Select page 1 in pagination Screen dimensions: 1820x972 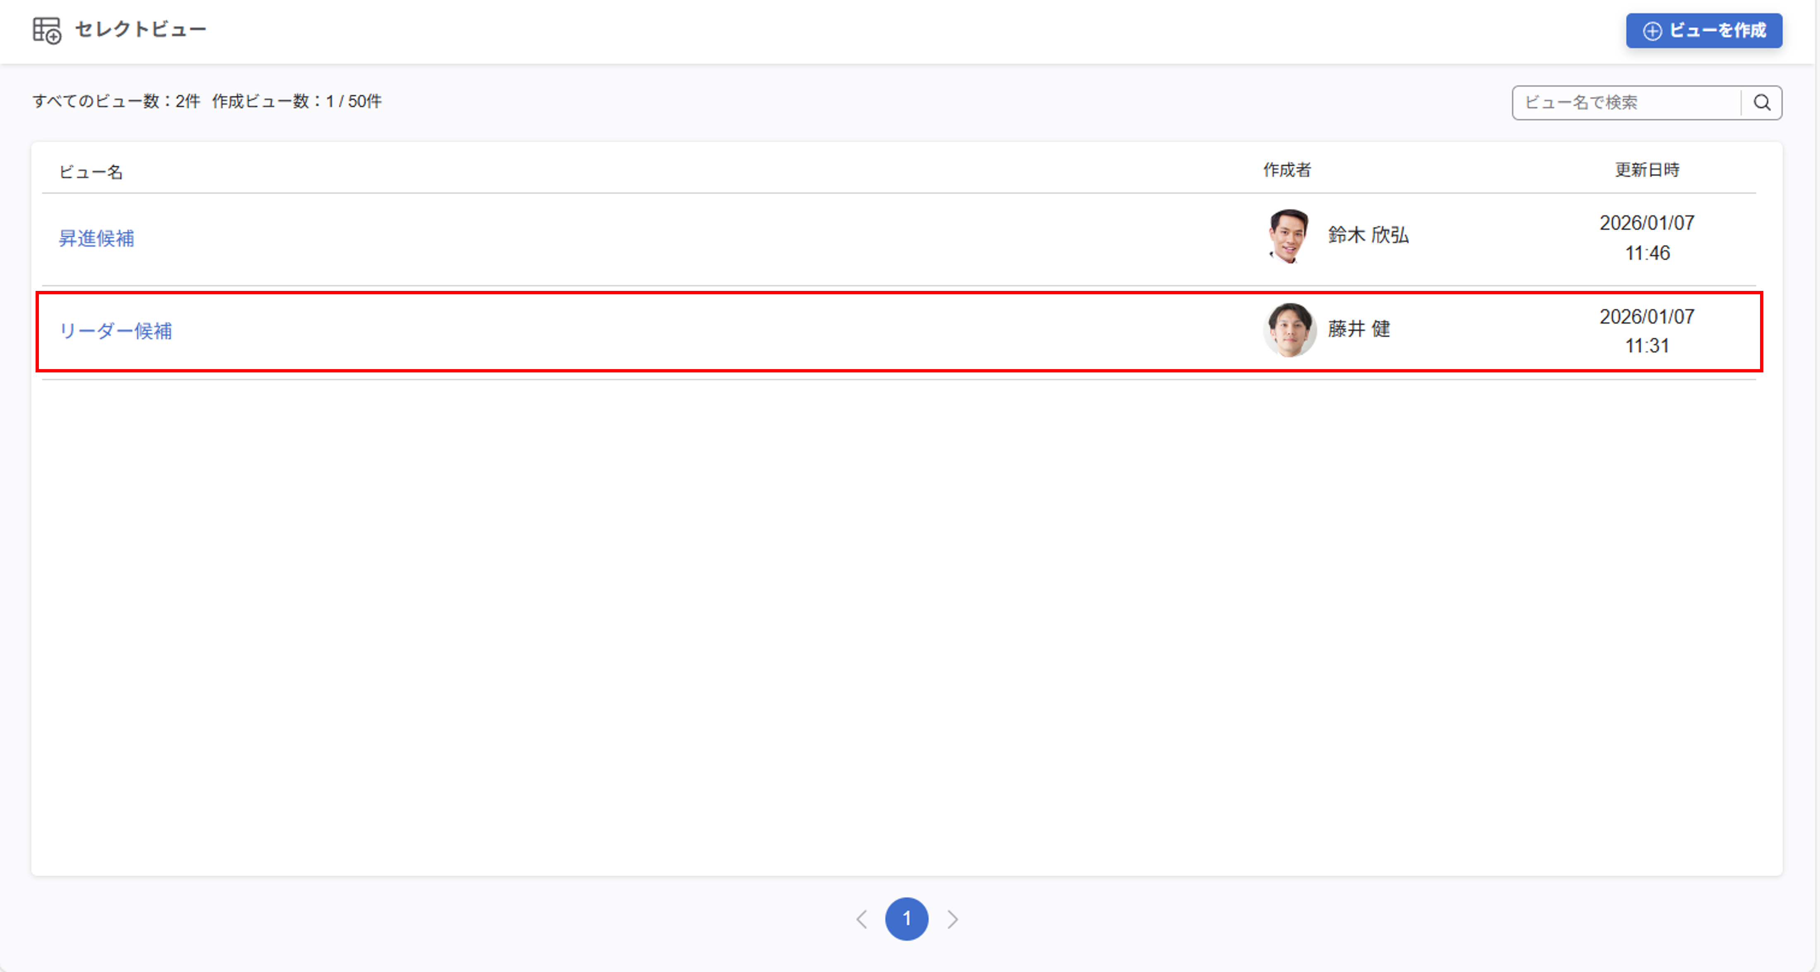click(906, 919)
